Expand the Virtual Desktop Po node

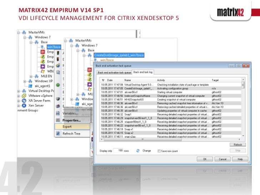(x=19, y=91)
